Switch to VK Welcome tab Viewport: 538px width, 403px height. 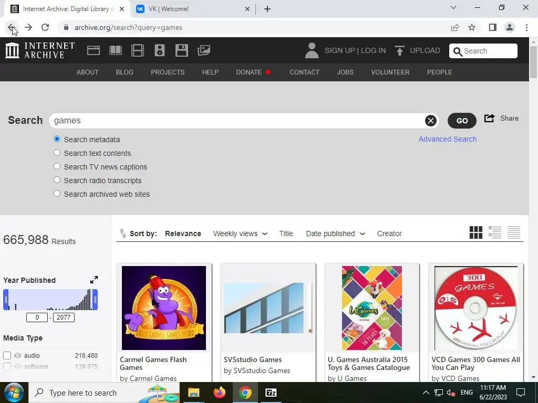click(192, 9)
